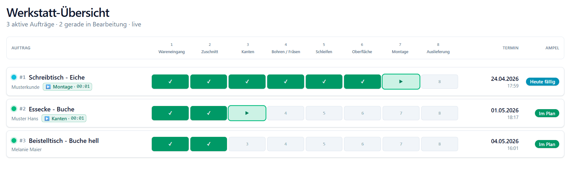Select pending step 8 for Schreibtisch
Screen dimensions: 578x169
[439, 81]
